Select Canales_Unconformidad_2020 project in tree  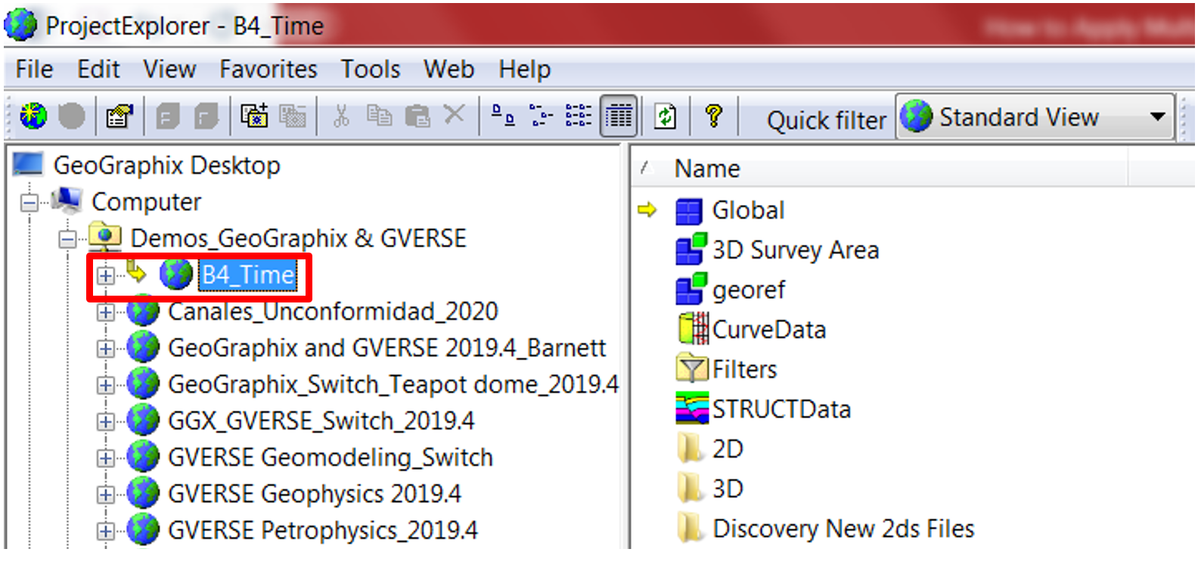pos(333,312)
